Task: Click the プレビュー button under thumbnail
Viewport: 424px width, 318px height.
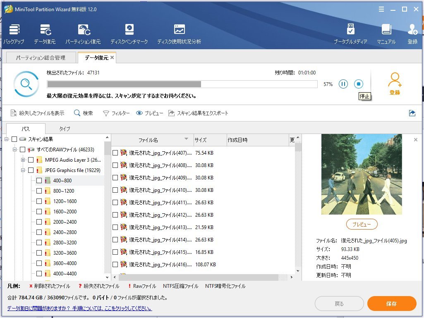Action: [x=362, y=224]
